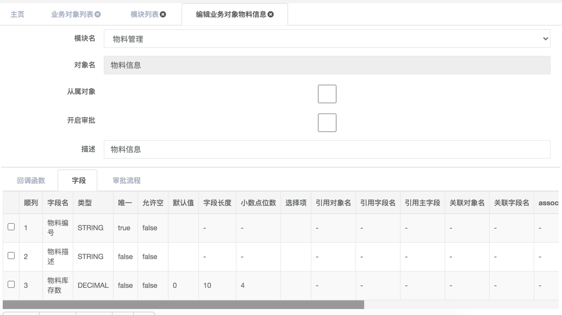Enable the 开启审批 checkbox

[327, 123]
